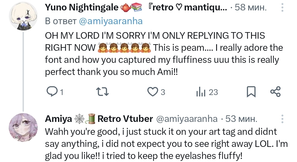Click the 58 мин. timestamp
Screen dimensions: 297x162
(x=251, y=7)
